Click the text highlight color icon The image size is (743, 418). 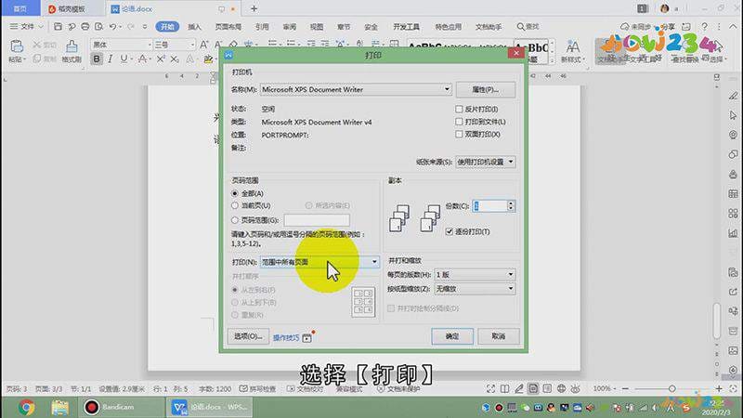pyautogui.click(x=207, y=59)
